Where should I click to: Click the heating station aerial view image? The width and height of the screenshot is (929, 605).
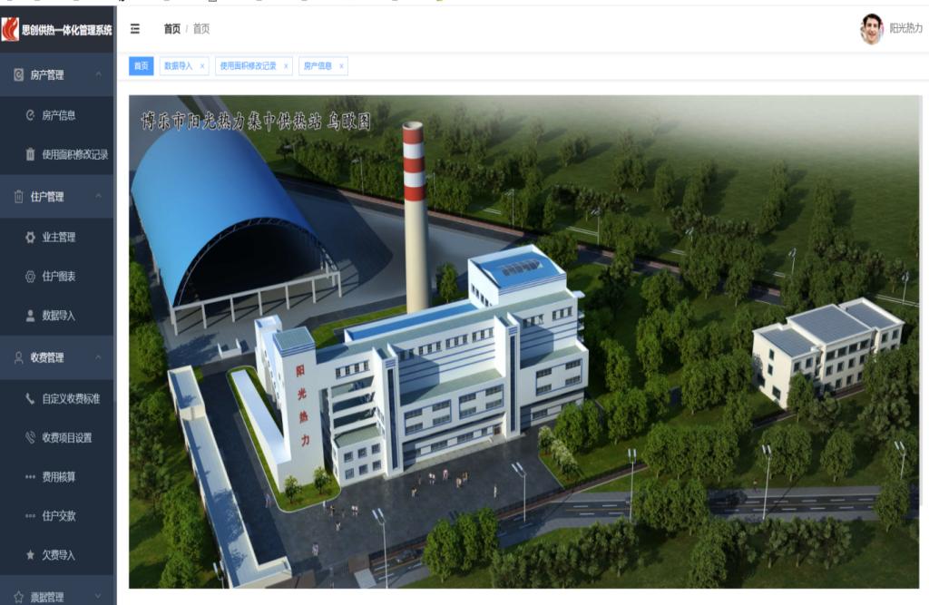(x=524, y=342)
